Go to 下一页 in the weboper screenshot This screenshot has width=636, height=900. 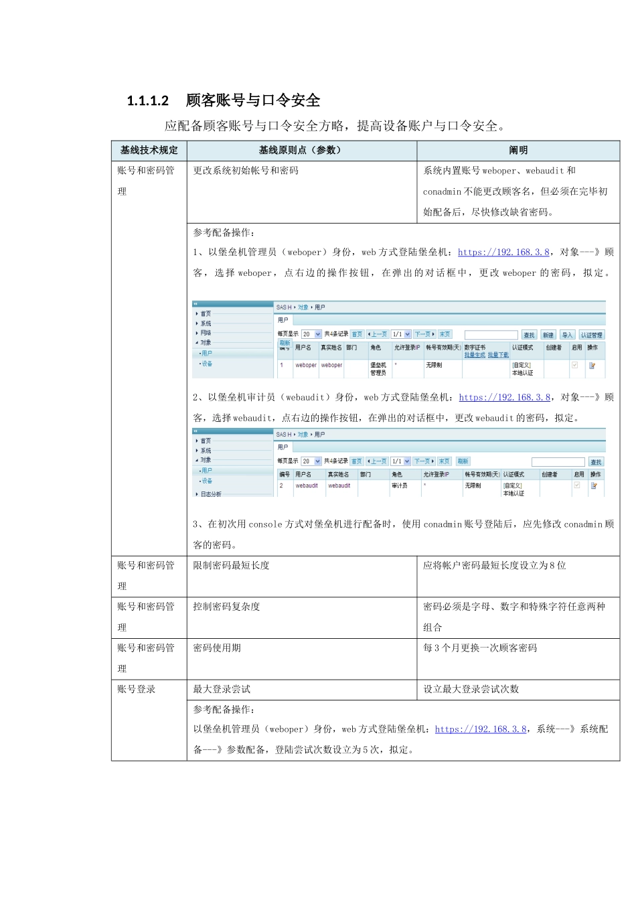424,334
